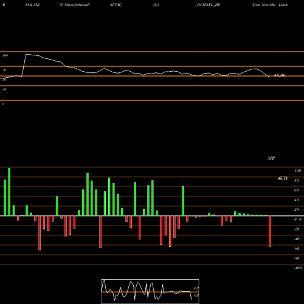Click the MR axis label -80
This screenshot has width=304, height=304.
(x=297, y=258)
